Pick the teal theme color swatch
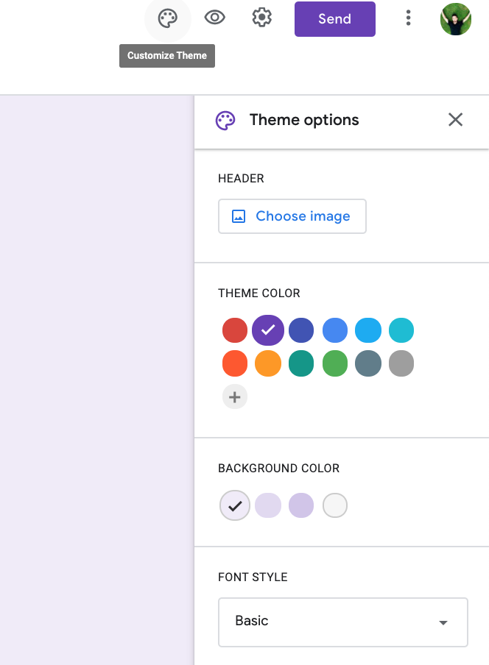 [x=301, y=363]
